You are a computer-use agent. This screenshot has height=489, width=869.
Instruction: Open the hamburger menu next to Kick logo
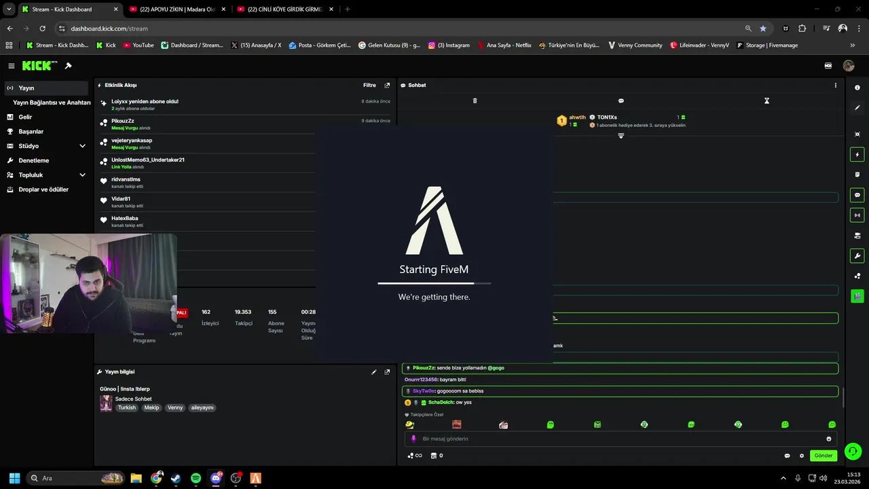pyautogui.click(x=12, y=66)
